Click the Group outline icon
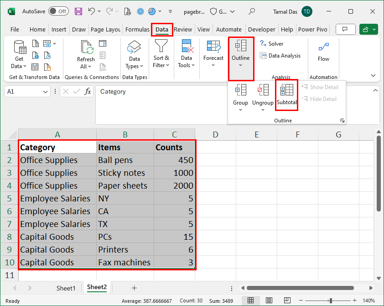The image size is (384, 306). [x=240, y=90]
